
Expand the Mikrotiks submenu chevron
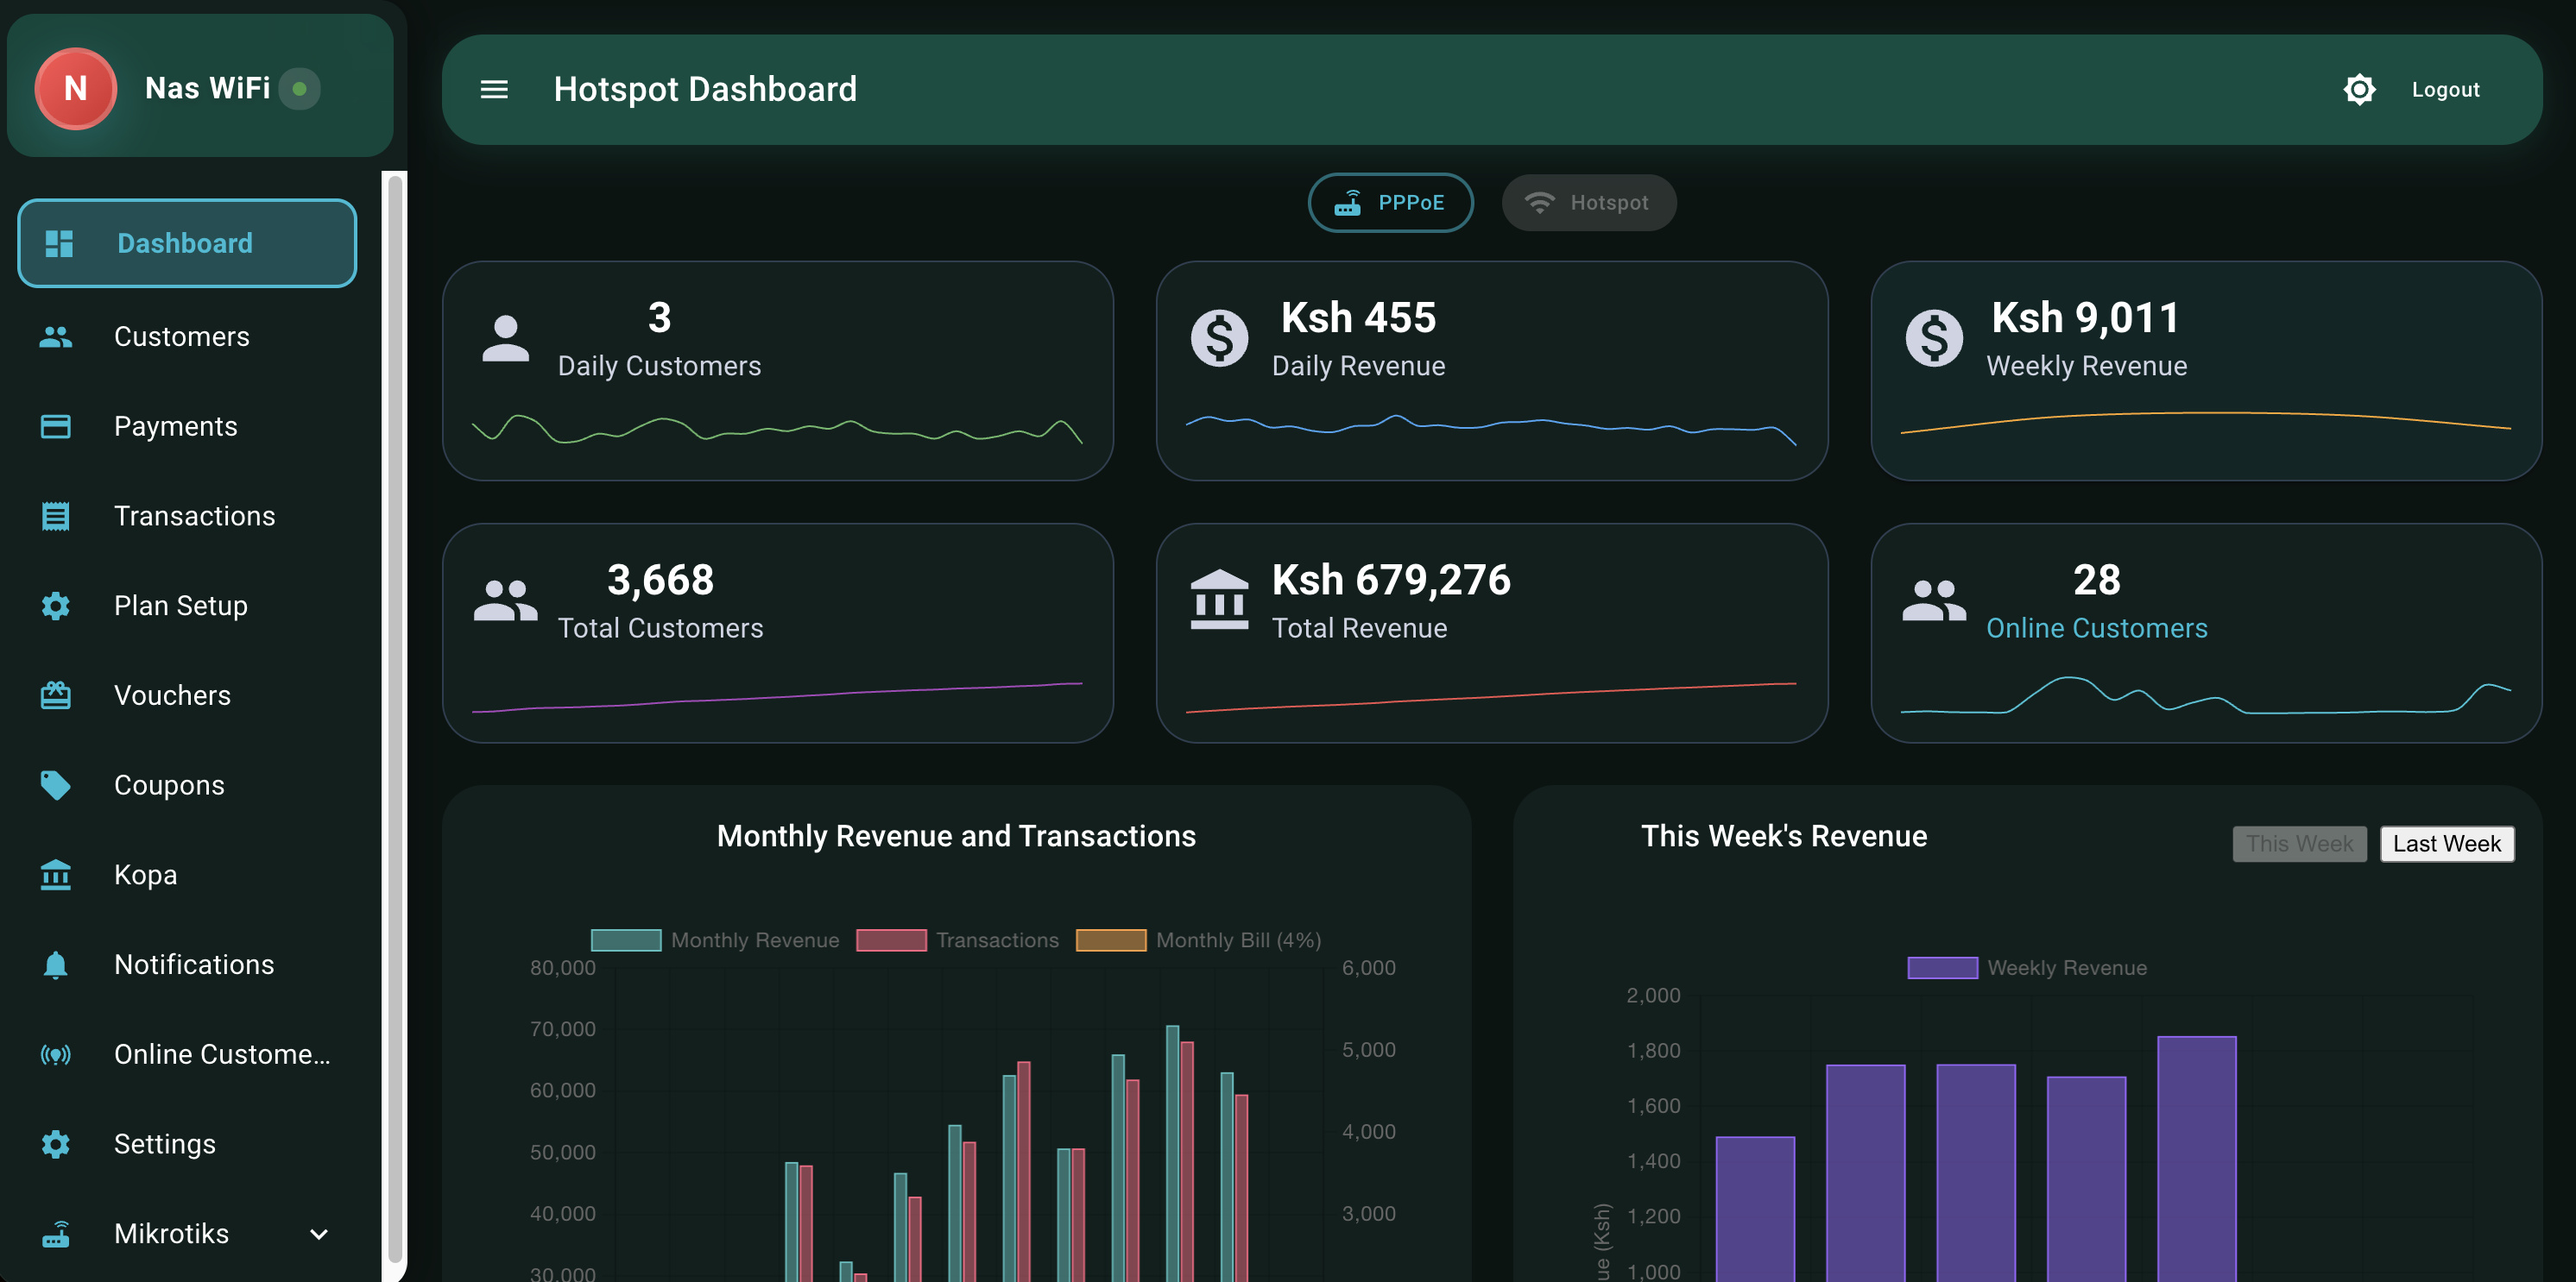[319, 1234]
